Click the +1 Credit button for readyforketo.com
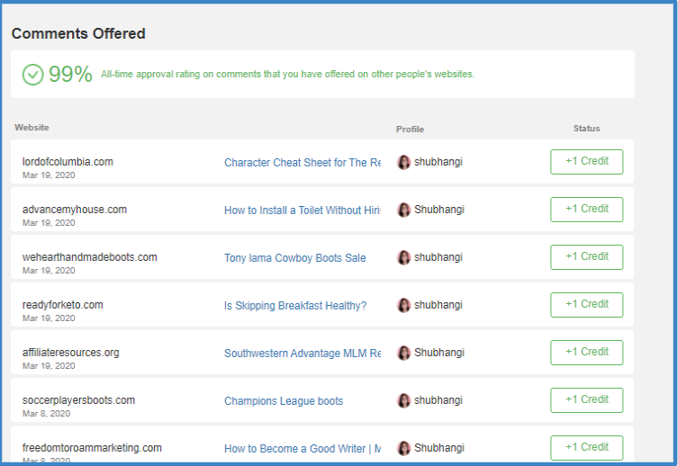 [x=587, y=305]
